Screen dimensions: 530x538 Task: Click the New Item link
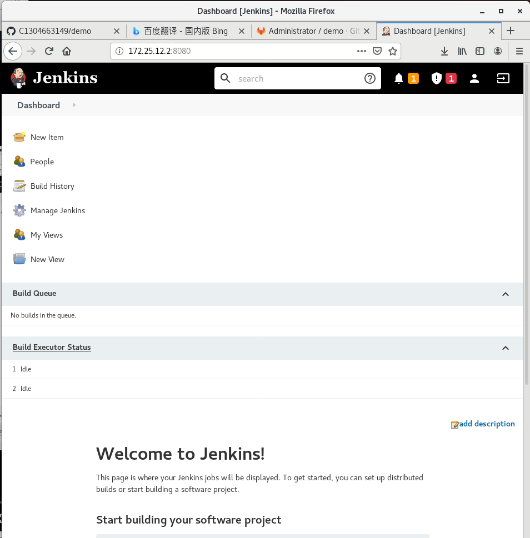(x=47, y=137)
